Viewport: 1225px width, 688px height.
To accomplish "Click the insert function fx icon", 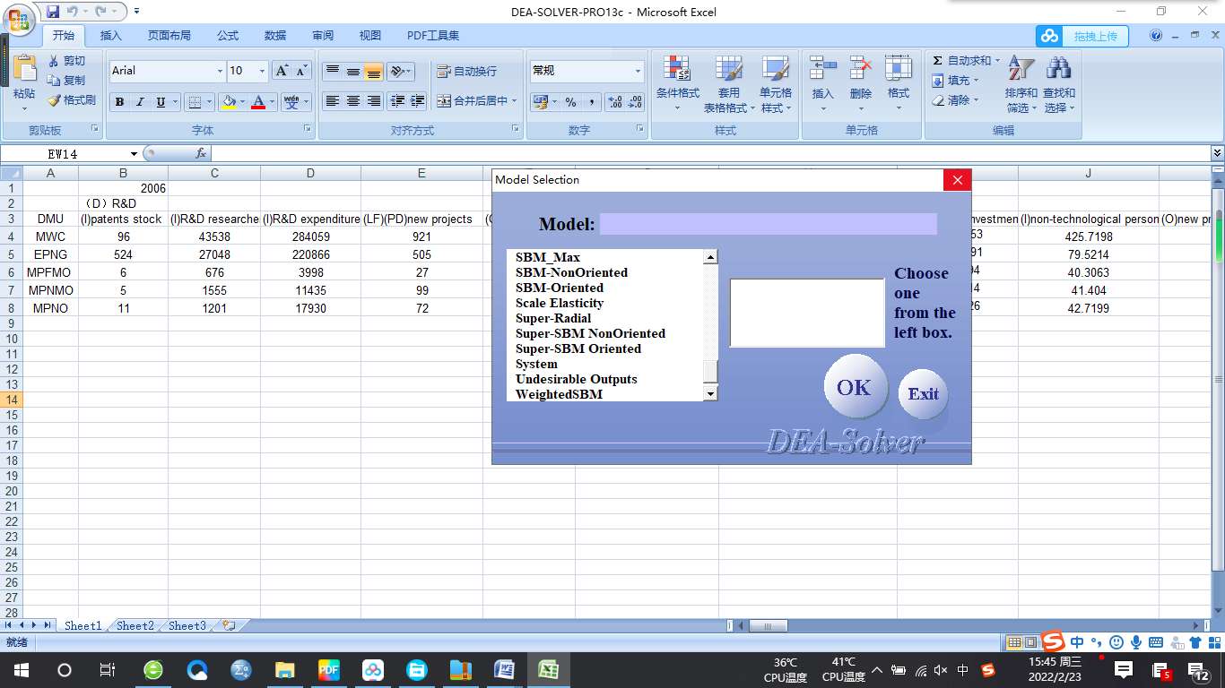I will [201, 153].
